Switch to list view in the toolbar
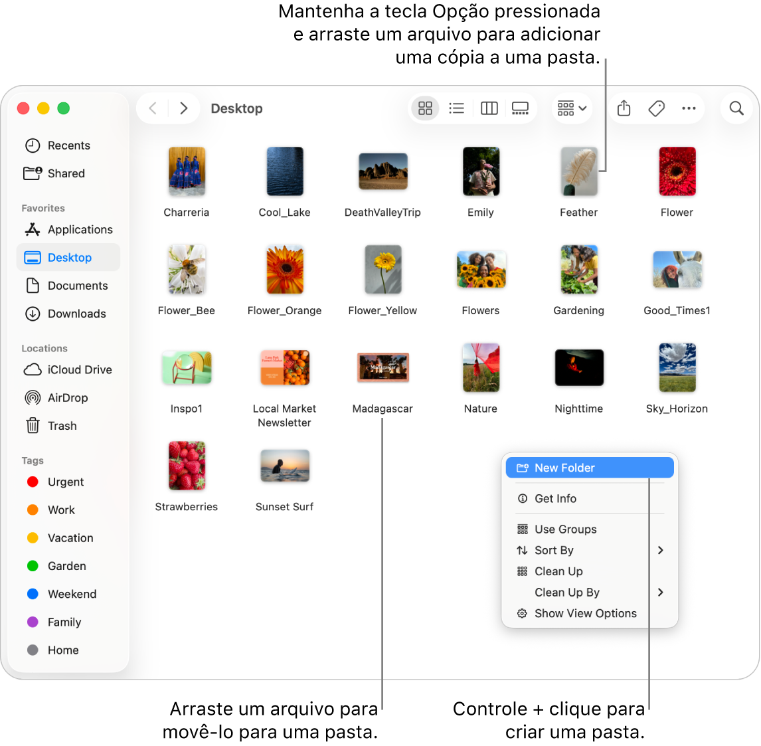 click(x=457, y=108)
